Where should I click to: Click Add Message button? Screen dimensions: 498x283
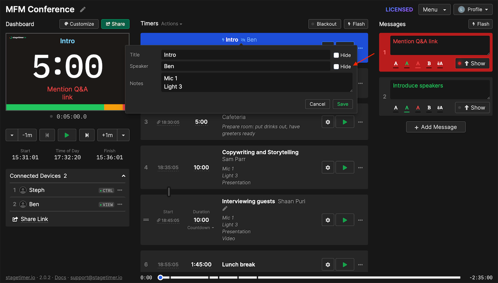coord(435,127)
